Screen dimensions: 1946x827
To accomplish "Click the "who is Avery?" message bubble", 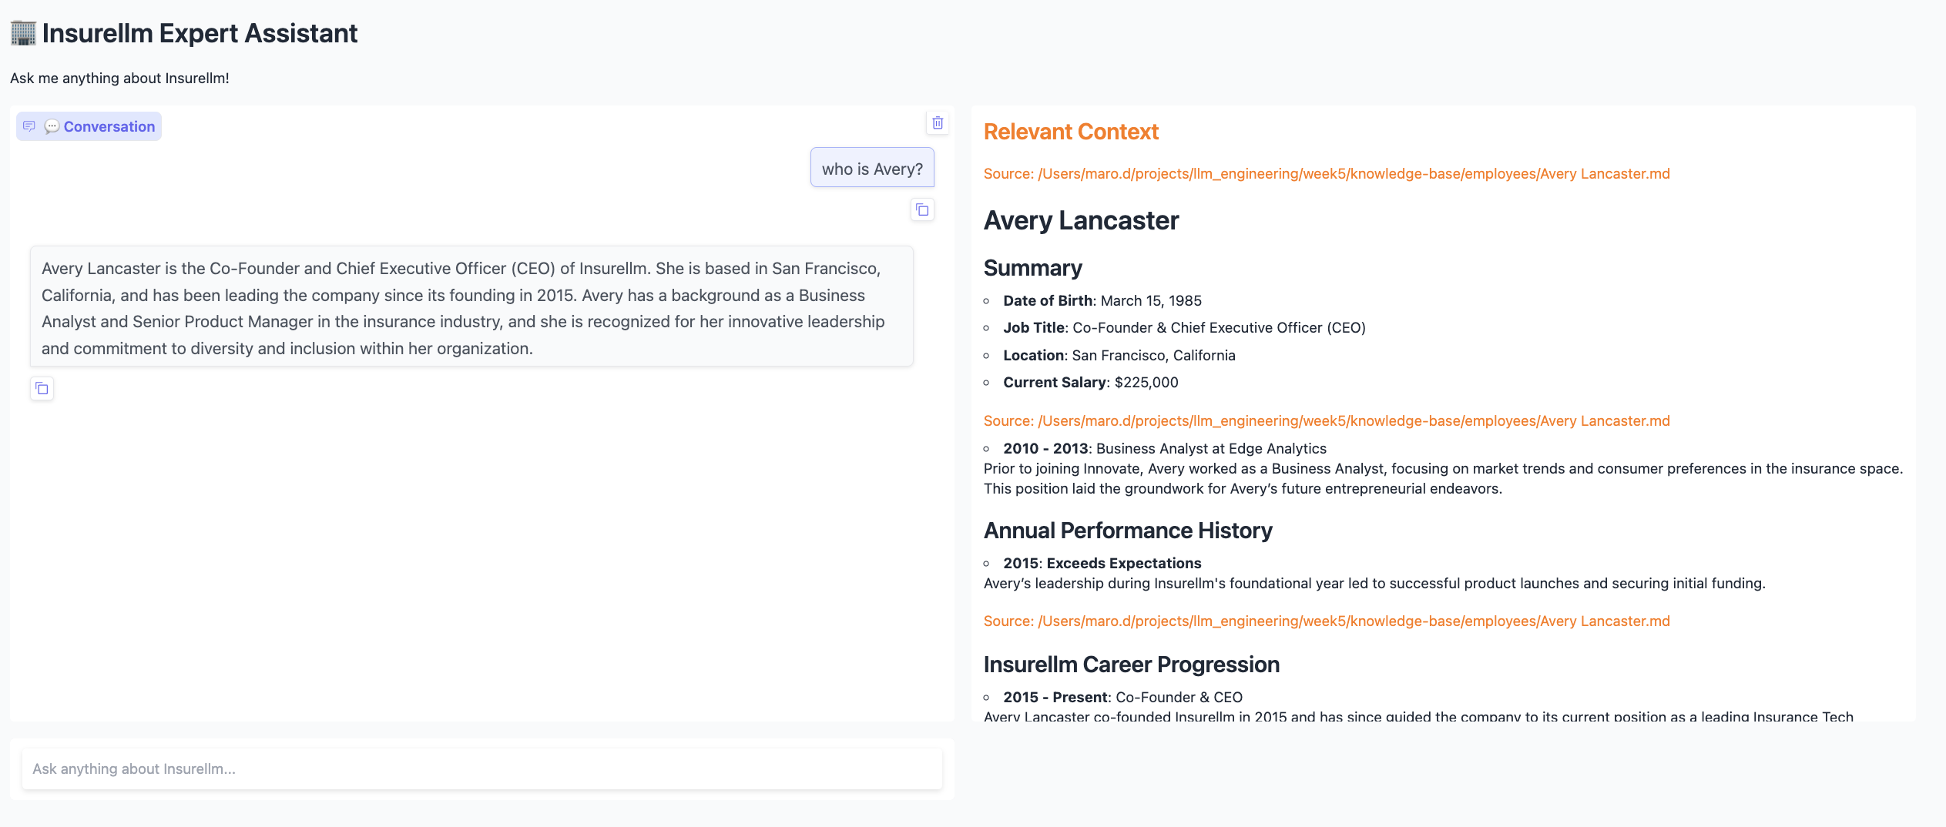I will pyautogui.click(x=872, y=168).
